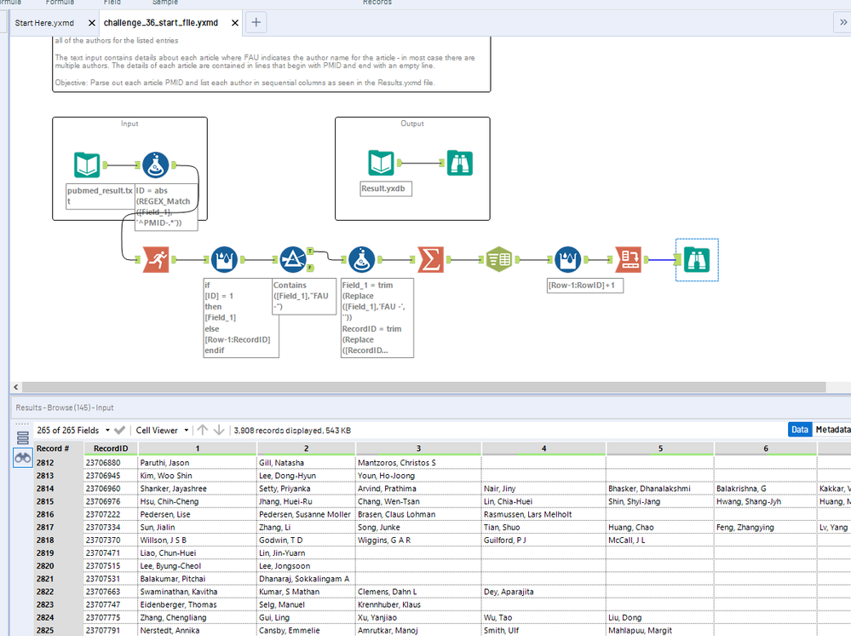Select the Result.yxdb Input Data tool

(382, 162)
